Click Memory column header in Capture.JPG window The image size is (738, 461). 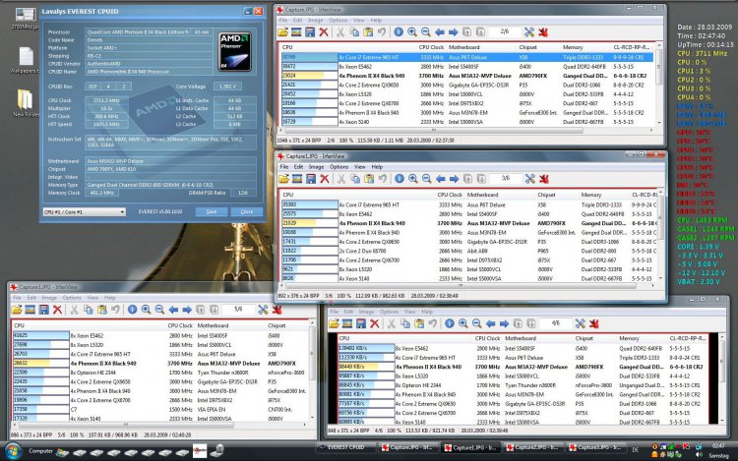click(573, 47)
